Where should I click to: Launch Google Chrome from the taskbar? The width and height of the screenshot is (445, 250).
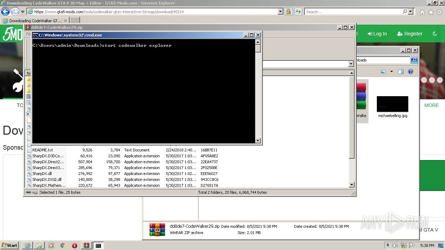pos(63,245)
